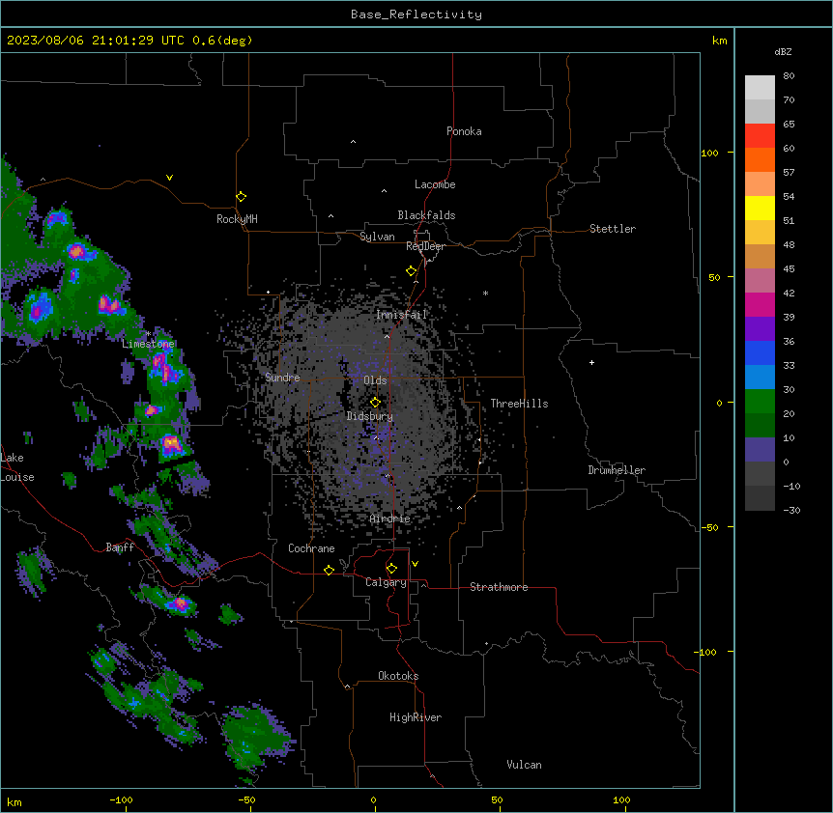Click the red 65 dBZ legend swatch
The height and width of the screenshot is (813, 833).
pyautogui.click(x=760, y=136)
